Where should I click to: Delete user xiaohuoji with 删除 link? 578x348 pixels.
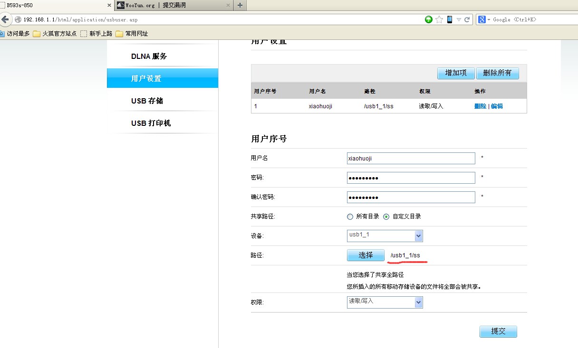click(x=480, y=106)
